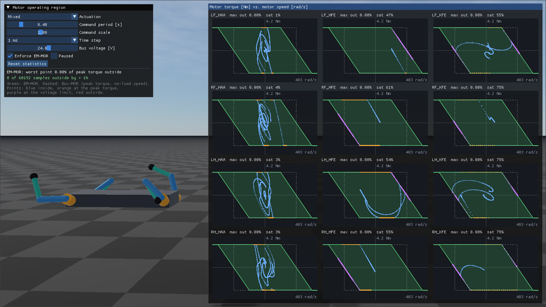Click the robot body in the 3D view
The width and height of the screenshot is (546, 307).
[119, 199]
